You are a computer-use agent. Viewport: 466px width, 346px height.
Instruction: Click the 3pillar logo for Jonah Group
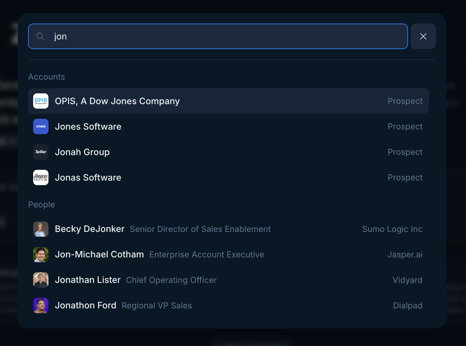click(x=41, y=152)
